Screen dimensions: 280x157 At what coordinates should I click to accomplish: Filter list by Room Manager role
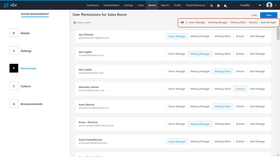click(x=197, y=23)
